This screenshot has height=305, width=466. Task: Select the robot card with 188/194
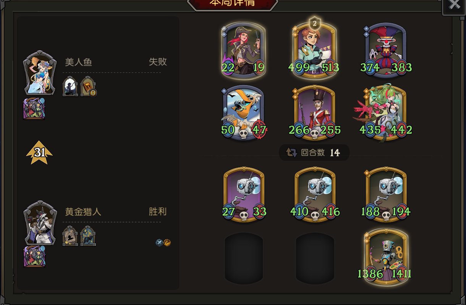[x=386, y=194]
